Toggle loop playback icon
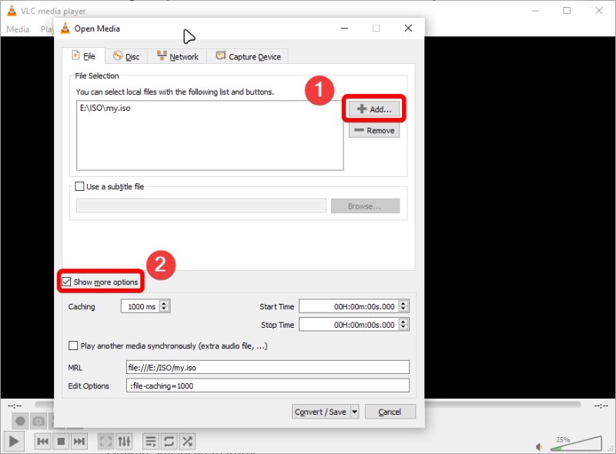This screenshot has height=454, width=616. click(x=169, y=441)
